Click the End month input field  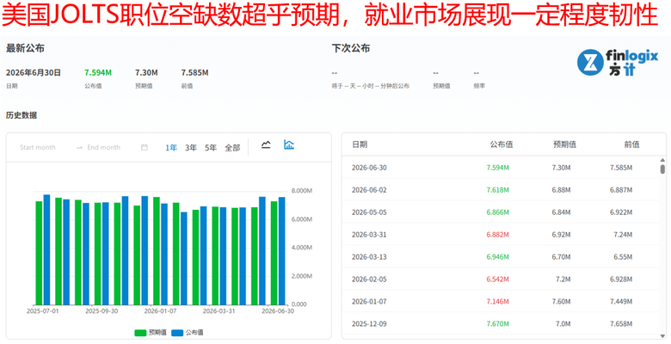click(103, 147)
